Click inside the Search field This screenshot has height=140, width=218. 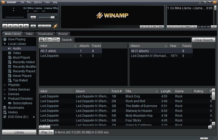133,40
